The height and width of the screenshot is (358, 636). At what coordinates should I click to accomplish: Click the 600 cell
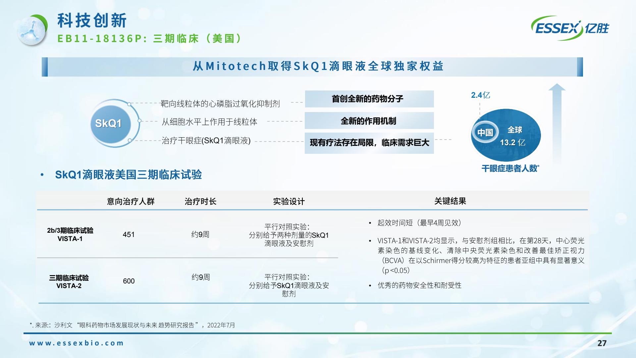coord(129,281)
